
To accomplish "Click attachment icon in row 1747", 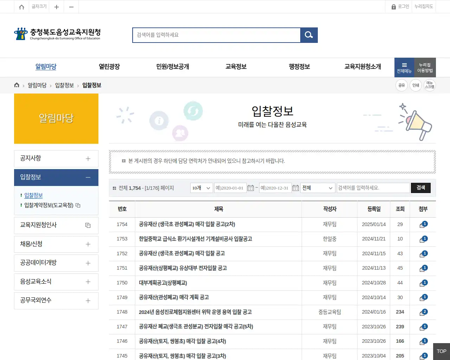I will click(423, 327).
